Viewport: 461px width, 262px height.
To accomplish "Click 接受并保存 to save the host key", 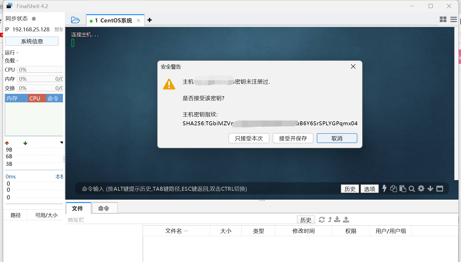I will 293,138.
